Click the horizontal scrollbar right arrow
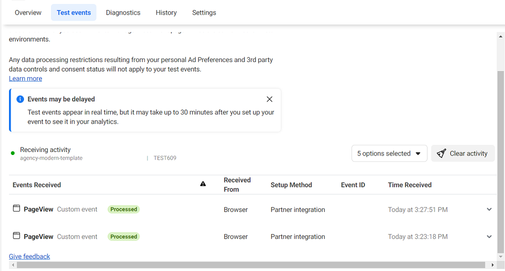 (492, 265)
